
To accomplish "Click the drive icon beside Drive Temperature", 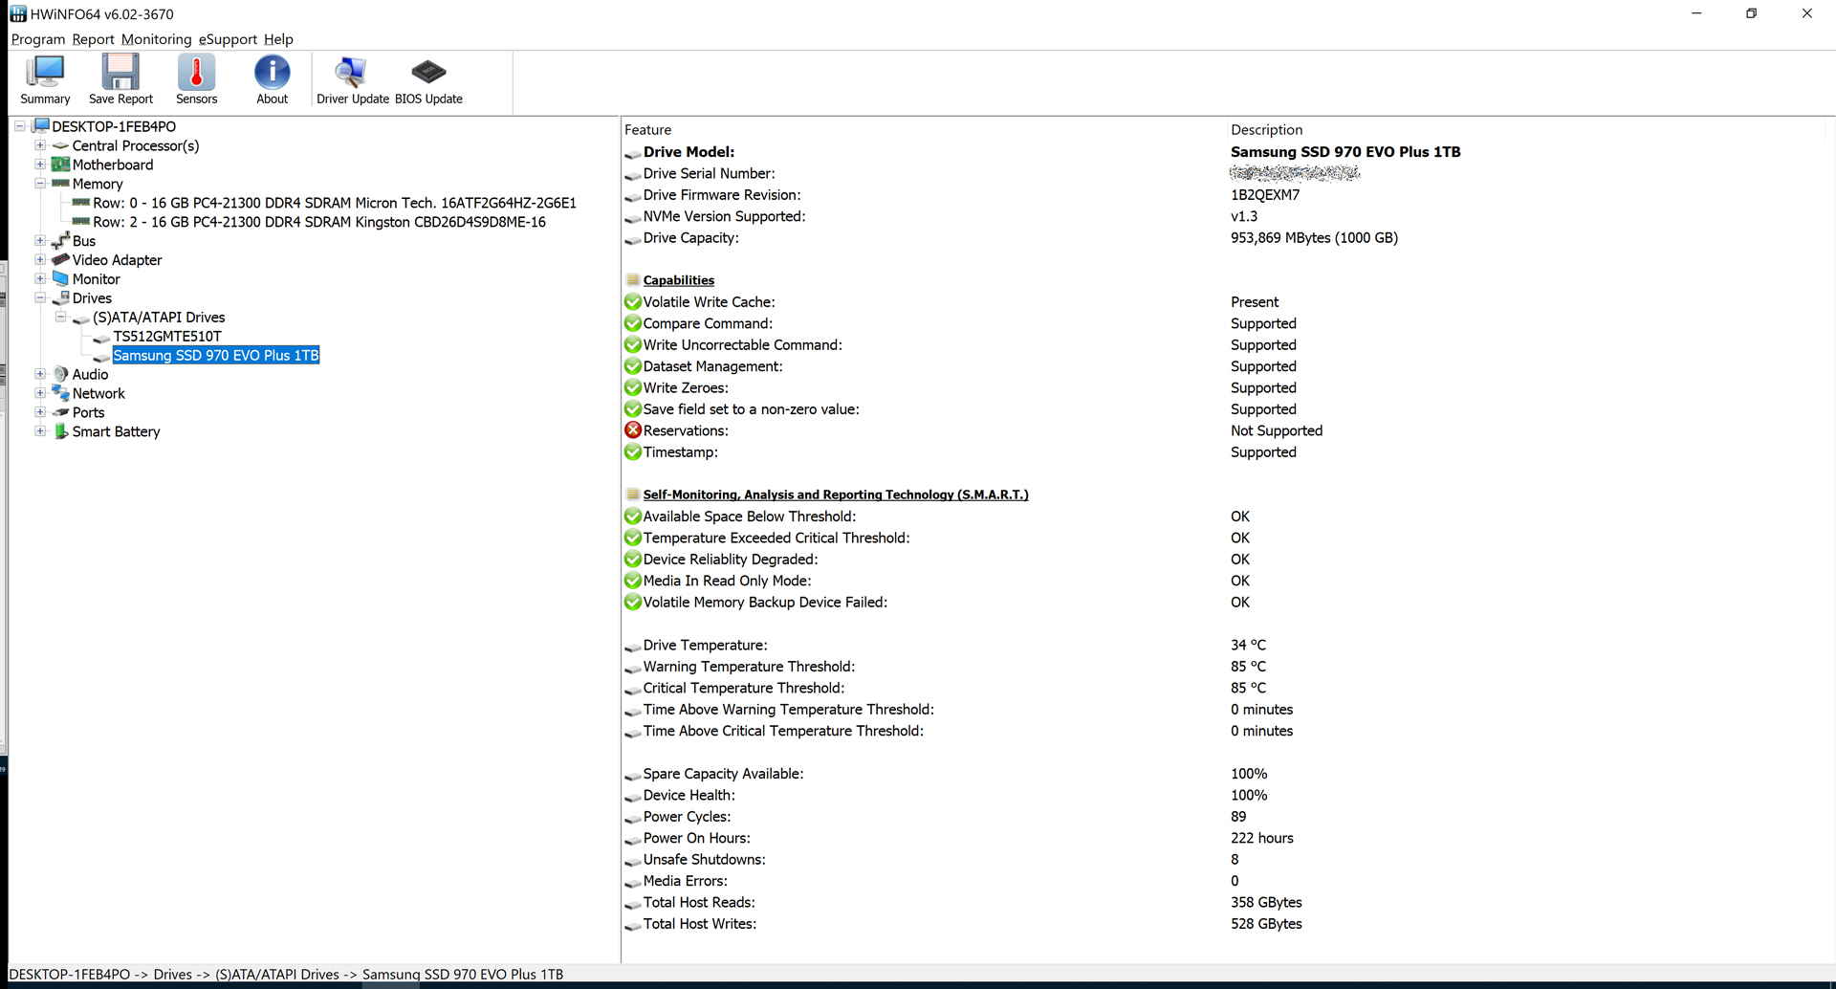I will tap(632, 647).
